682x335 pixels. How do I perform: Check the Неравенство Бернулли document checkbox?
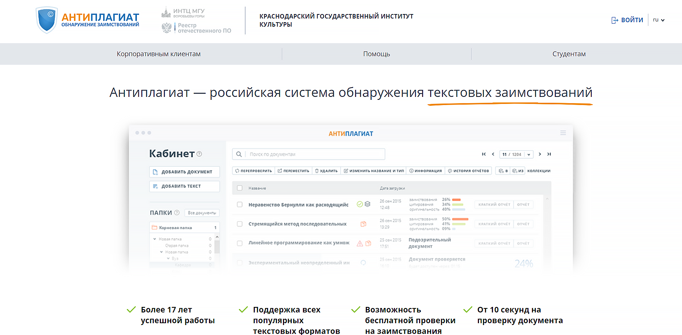click(x=240, y=204)
